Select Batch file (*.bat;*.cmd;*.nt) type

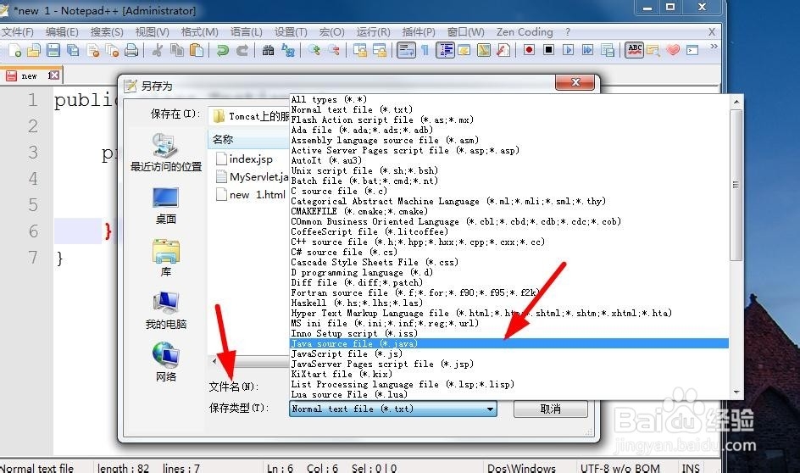(x=508, y=181)
